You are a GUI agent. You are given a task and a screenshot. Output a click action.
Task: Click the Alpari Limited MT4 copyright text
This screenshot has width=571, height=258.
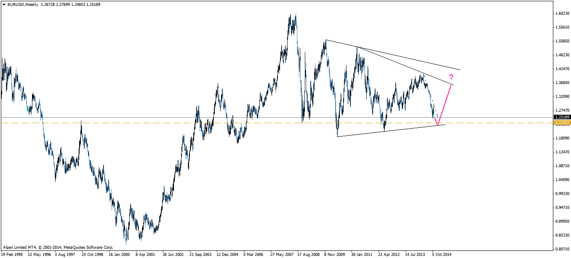(58, 248)
